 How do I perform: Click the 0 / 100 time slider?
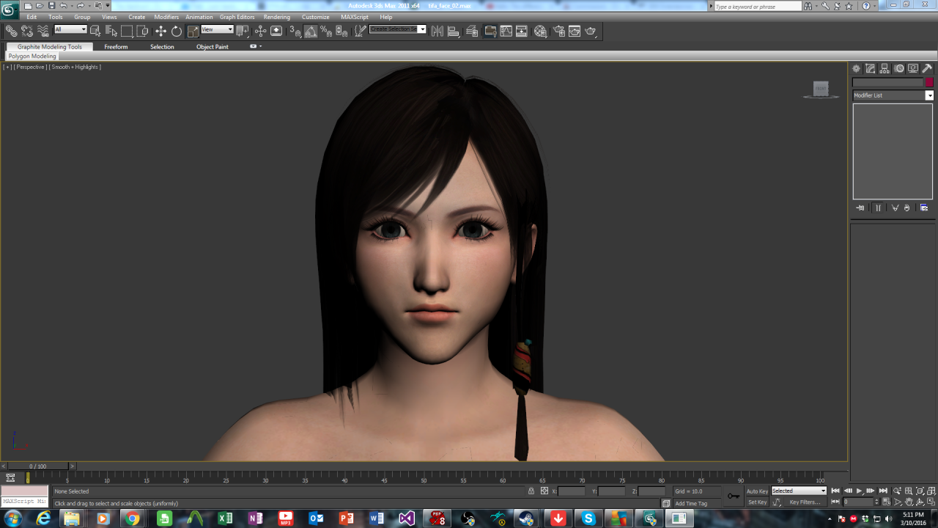pyautogui.click(x=37, y=466)
